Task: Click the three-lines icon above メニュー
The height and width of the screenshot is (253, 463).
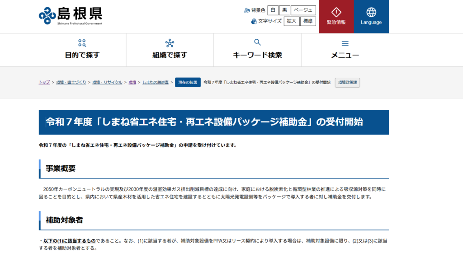Action: pos(345,43)
